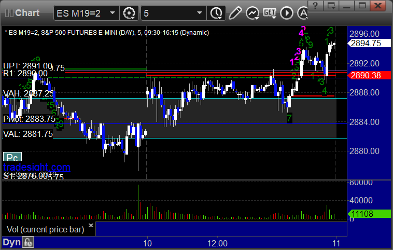Click the 2888.00 price axis label
Image resolution: width=393 pixels, height=250 pixels.
click(x=364, y=92)
